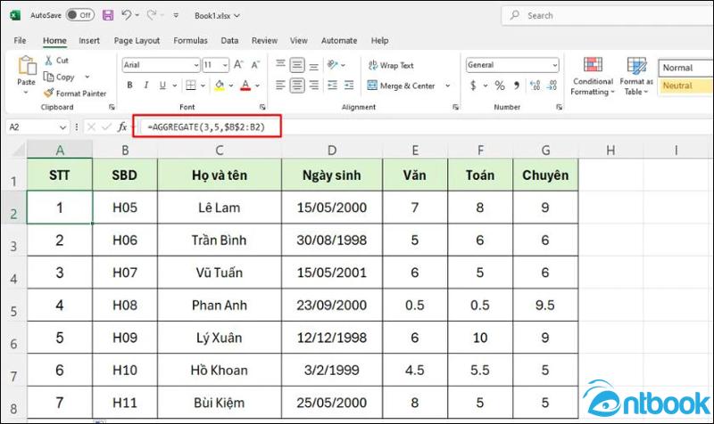Center text horizontally
Screen dimensions: 714x424
point(297,86)
